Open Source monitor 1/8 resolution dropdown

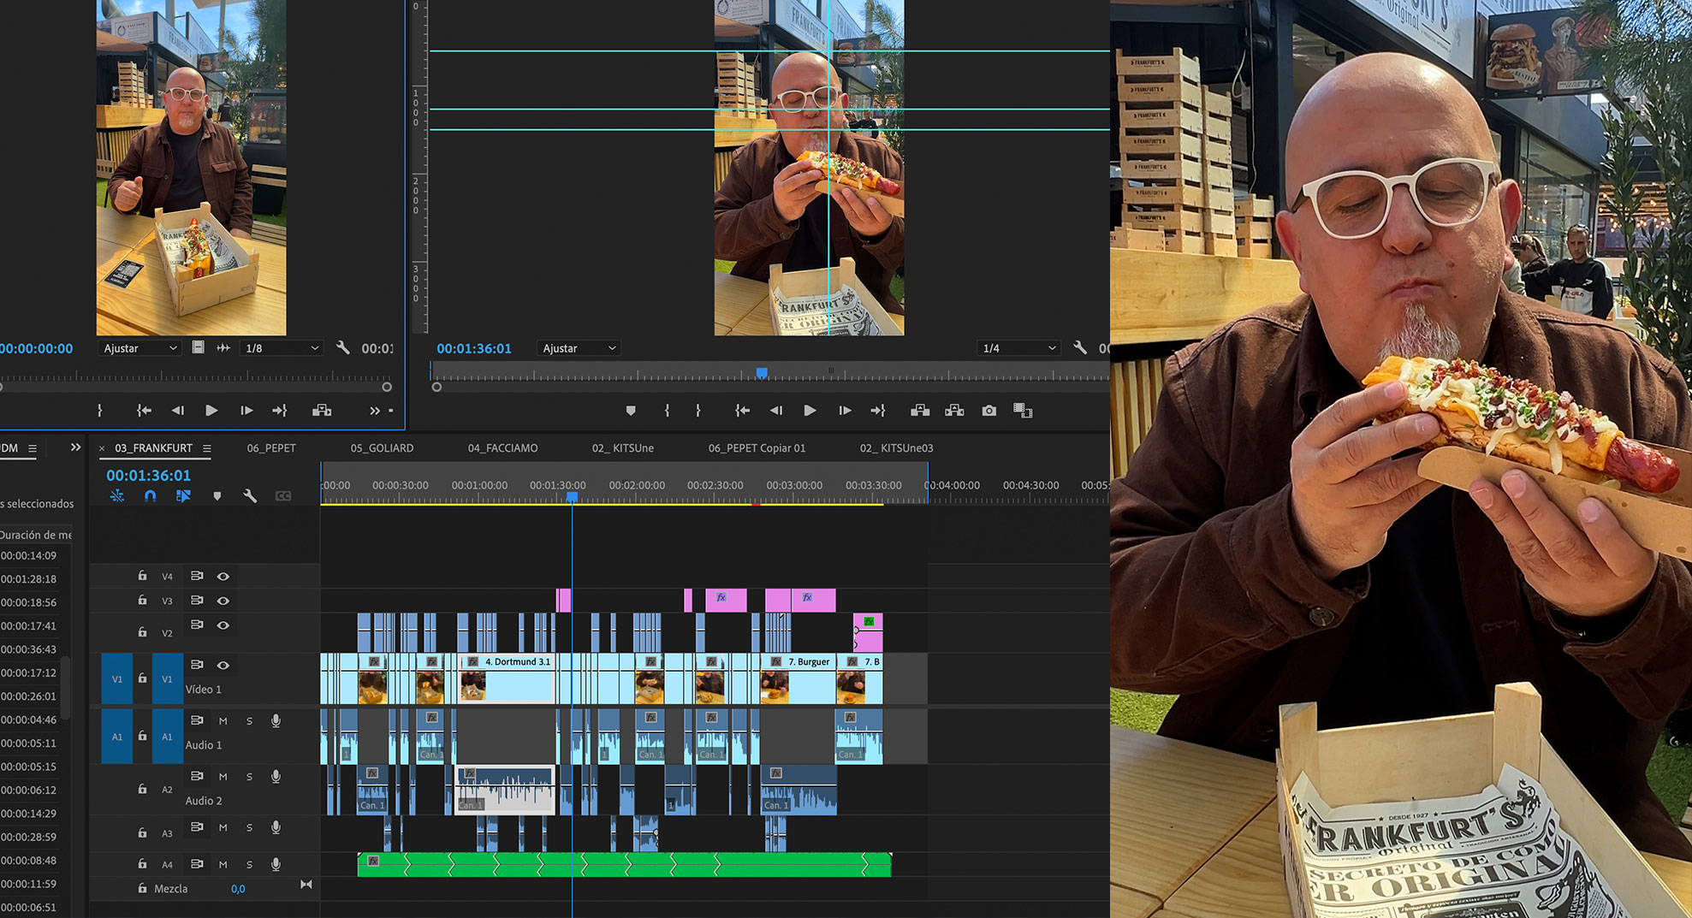[282, 348]
